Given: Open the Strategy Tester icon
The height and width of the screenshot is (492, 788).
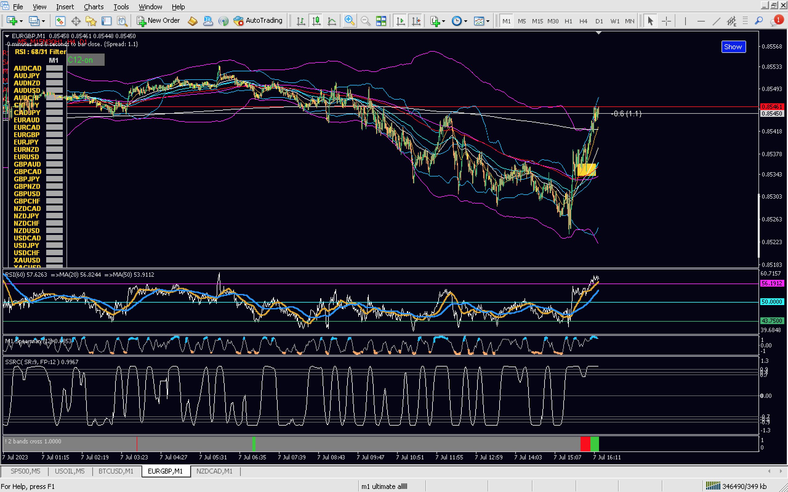Looking at the screenshot, I should (x=122, y=21).
